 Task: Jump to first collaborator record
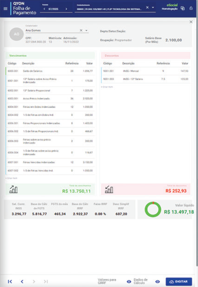coord(10,281)
